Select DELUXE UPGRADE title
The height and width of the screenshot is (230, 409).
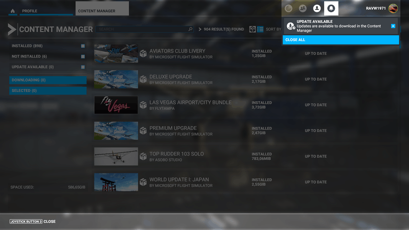[x=171, y=77]
